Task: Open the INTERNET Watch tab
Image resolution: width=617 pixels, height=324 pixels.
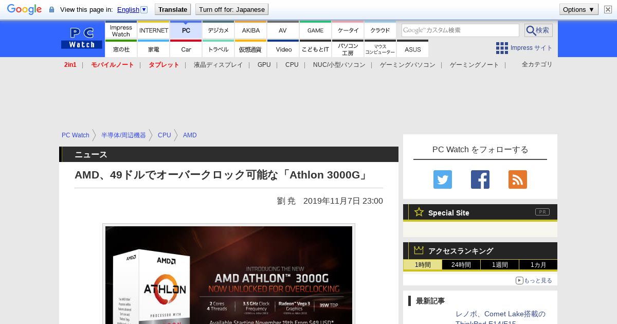Action: point(154,30)
